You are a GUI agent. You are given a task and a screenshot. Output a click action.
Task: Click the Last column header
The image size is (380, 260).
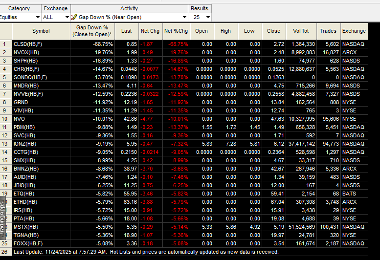[127, 31]
